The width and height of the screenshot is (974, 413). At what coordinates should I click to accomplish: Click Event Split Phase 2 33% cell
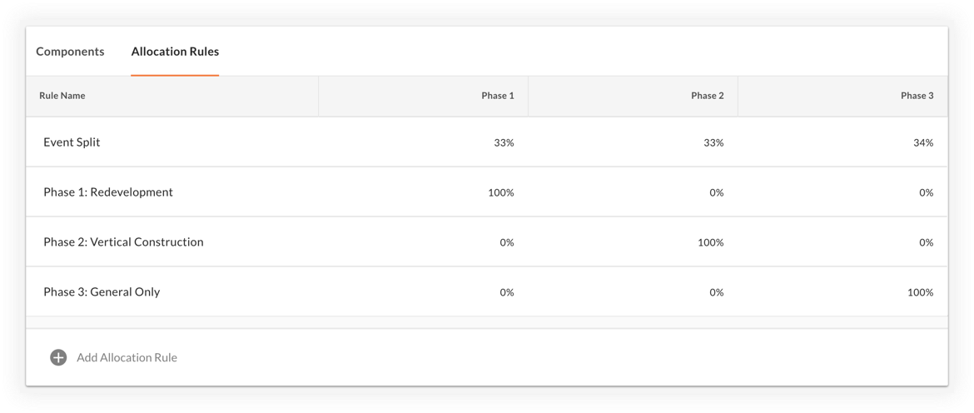(x=713, y=143)
